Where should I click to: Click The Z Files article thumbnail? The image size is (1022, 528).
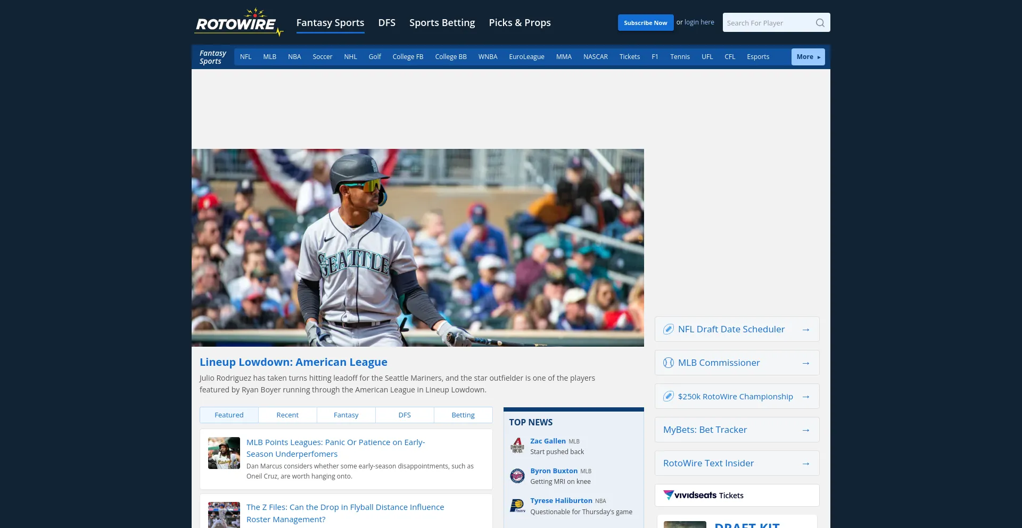click(224, 515)
